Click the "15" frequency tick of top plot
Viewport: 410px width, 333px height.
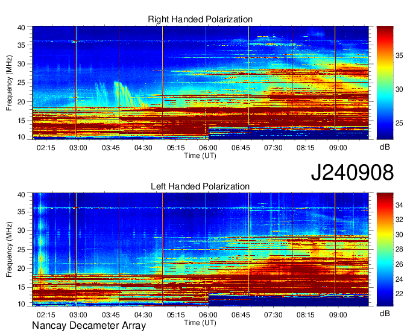21,121
